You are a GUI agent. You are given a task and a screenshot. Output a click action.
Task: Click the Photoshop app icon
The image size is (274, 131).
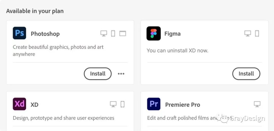pos(20,33)
